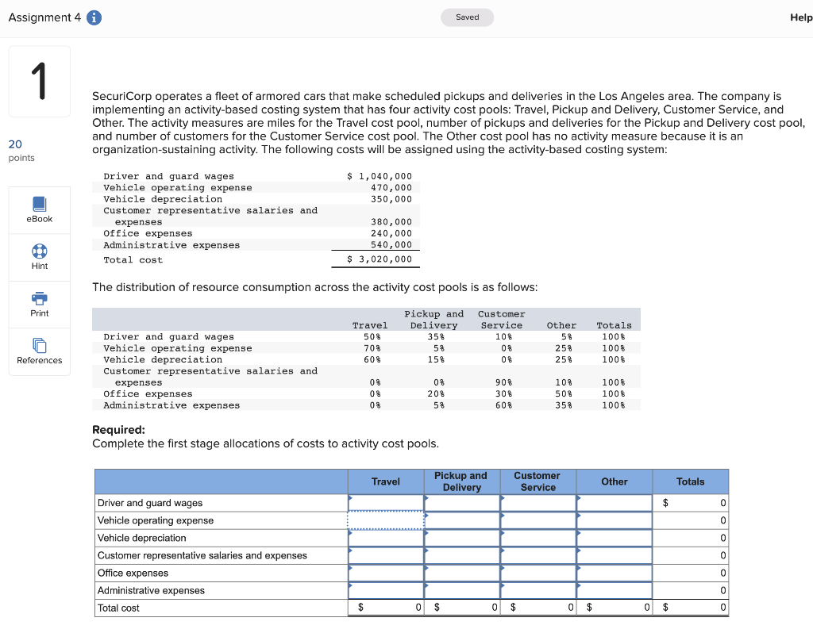The height and width of the screenshot is (633, 813).
Task: Click the info icon beside Assignment 4
Action: tap(93, 17)
